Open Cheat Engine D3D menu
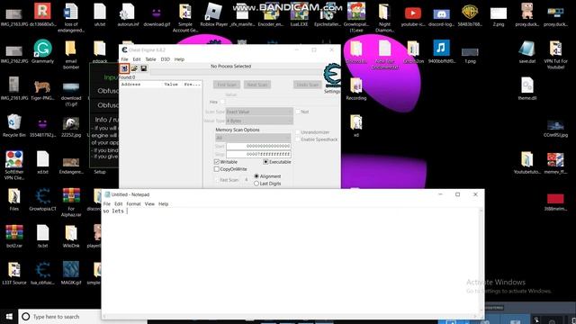Image resolution: width=576 pixels, height=324 pixels. [x=166, y=59]
